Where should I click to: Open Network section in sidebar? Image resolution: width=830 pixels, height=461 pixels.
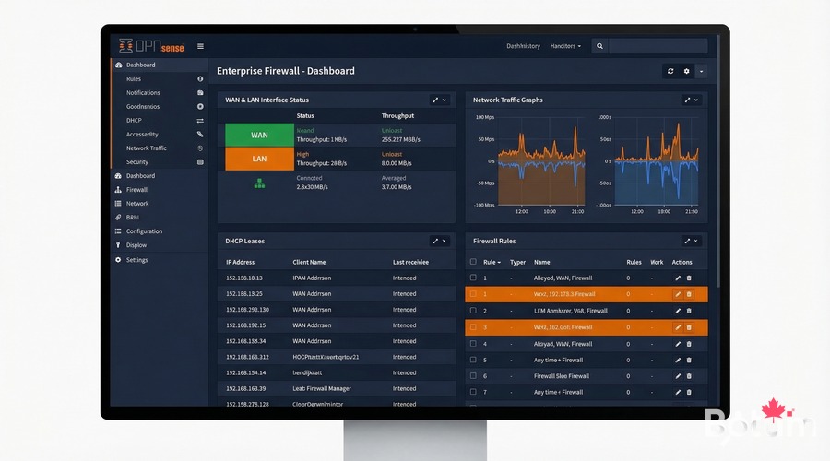click(x=137, y=203)
